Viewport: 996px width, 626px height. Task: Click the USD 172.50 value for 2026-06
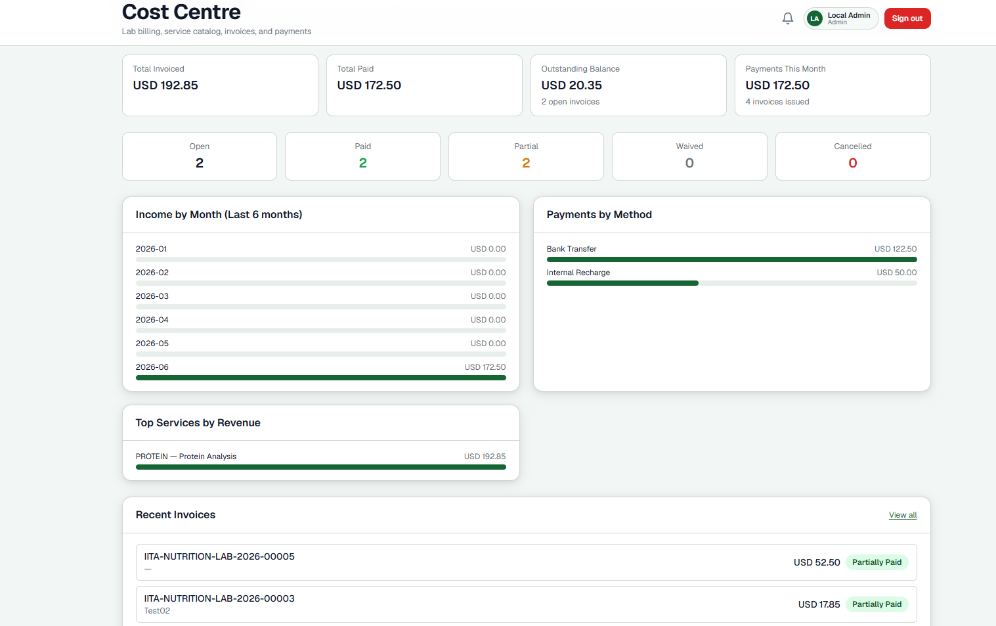click(485, 367)
